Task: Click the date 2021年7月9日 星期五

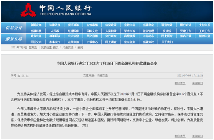Action: coord(24,48)
